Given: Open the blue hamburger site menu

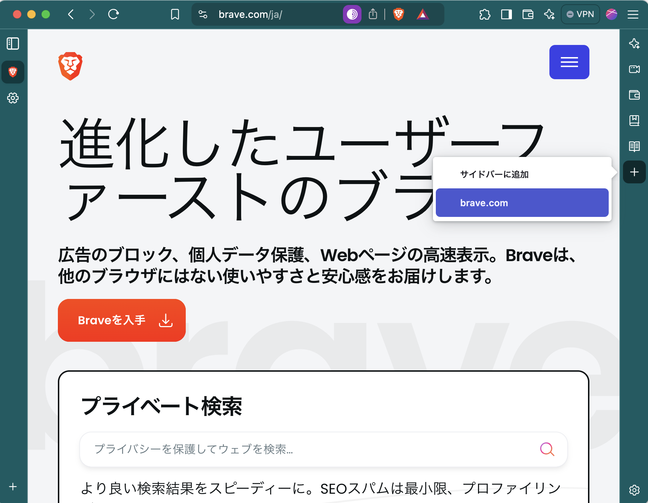Looking at the screenshot, I should [569, 62].
